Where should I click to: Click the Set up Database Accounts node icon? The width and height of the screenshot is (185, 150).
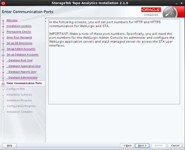coord(3,55)
